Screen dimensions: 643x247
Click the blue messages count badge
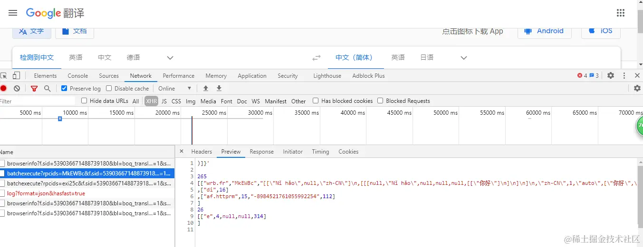click(594, 75)
